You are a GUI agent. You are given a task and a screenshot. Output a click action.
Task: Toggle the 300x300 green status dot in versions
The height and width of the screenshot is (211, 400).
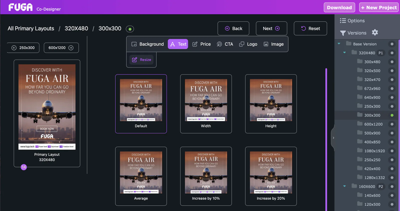tap(392, 115)
